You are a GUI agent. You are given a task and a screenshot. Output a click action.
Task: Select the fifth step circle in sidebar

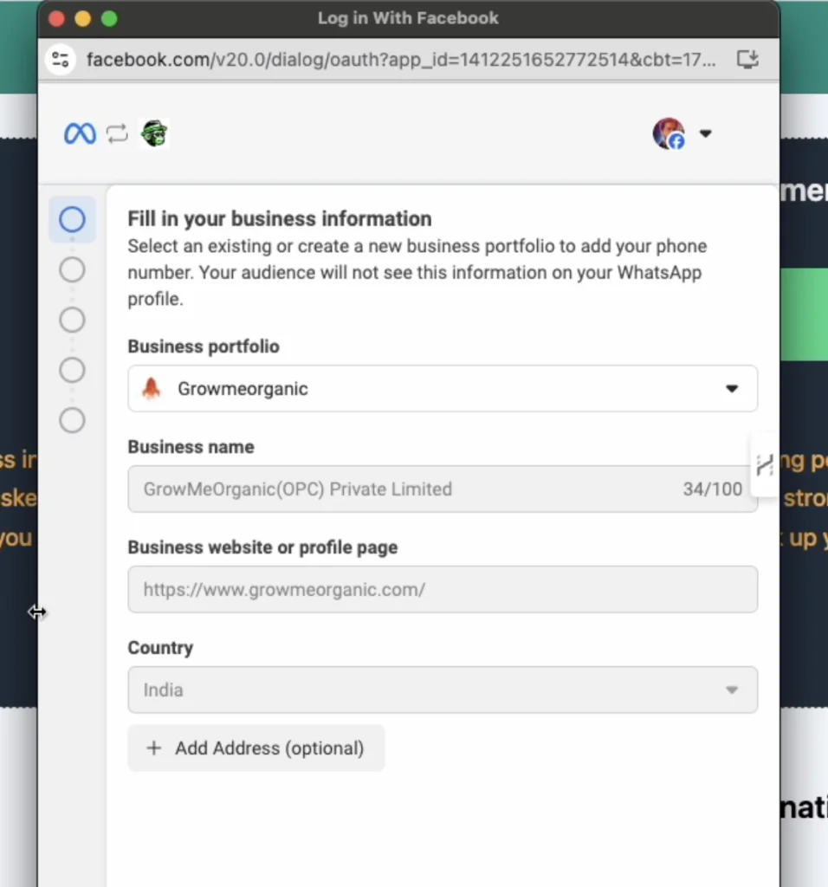click(73, 421)
